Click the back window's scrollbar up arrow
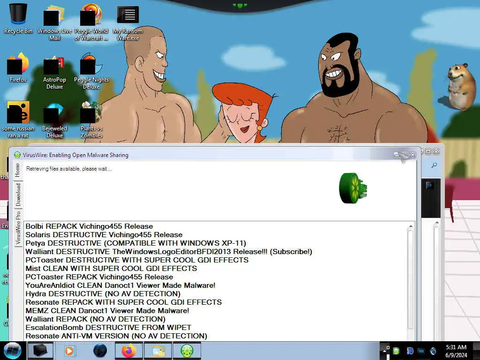The image size is (480, 360). [x=437, y=223]
